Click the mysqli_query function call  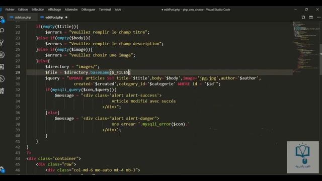66,89
